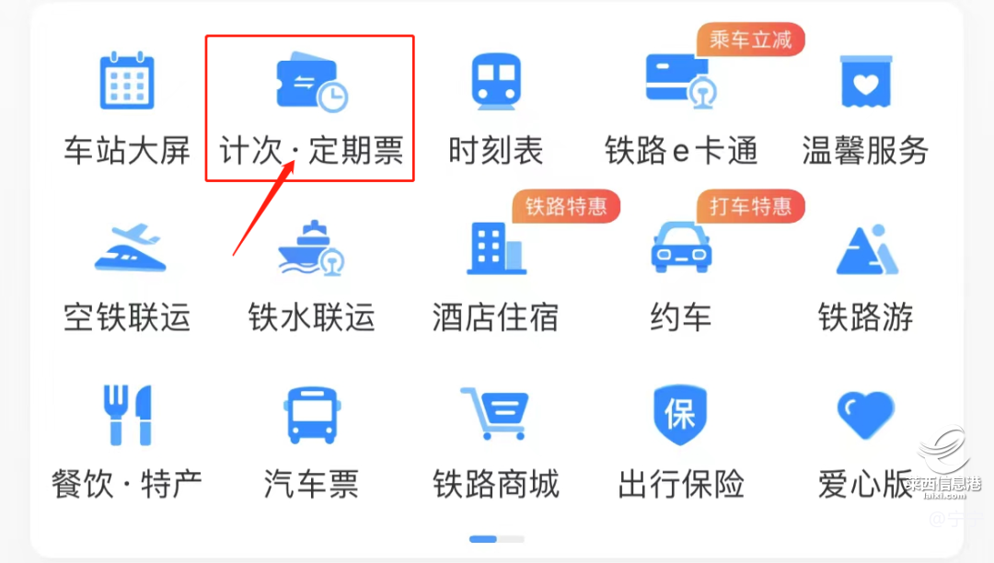
Task: Click the 打车特惠 promo badge
Action: (x=751, y=206)
